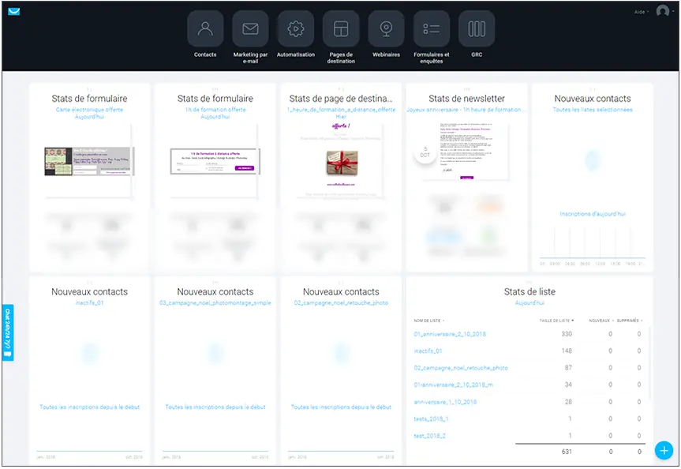Open the Chat 24h/24 7/7 side tab
Viewport: 681px width, 469px height.
coord(7,332)
